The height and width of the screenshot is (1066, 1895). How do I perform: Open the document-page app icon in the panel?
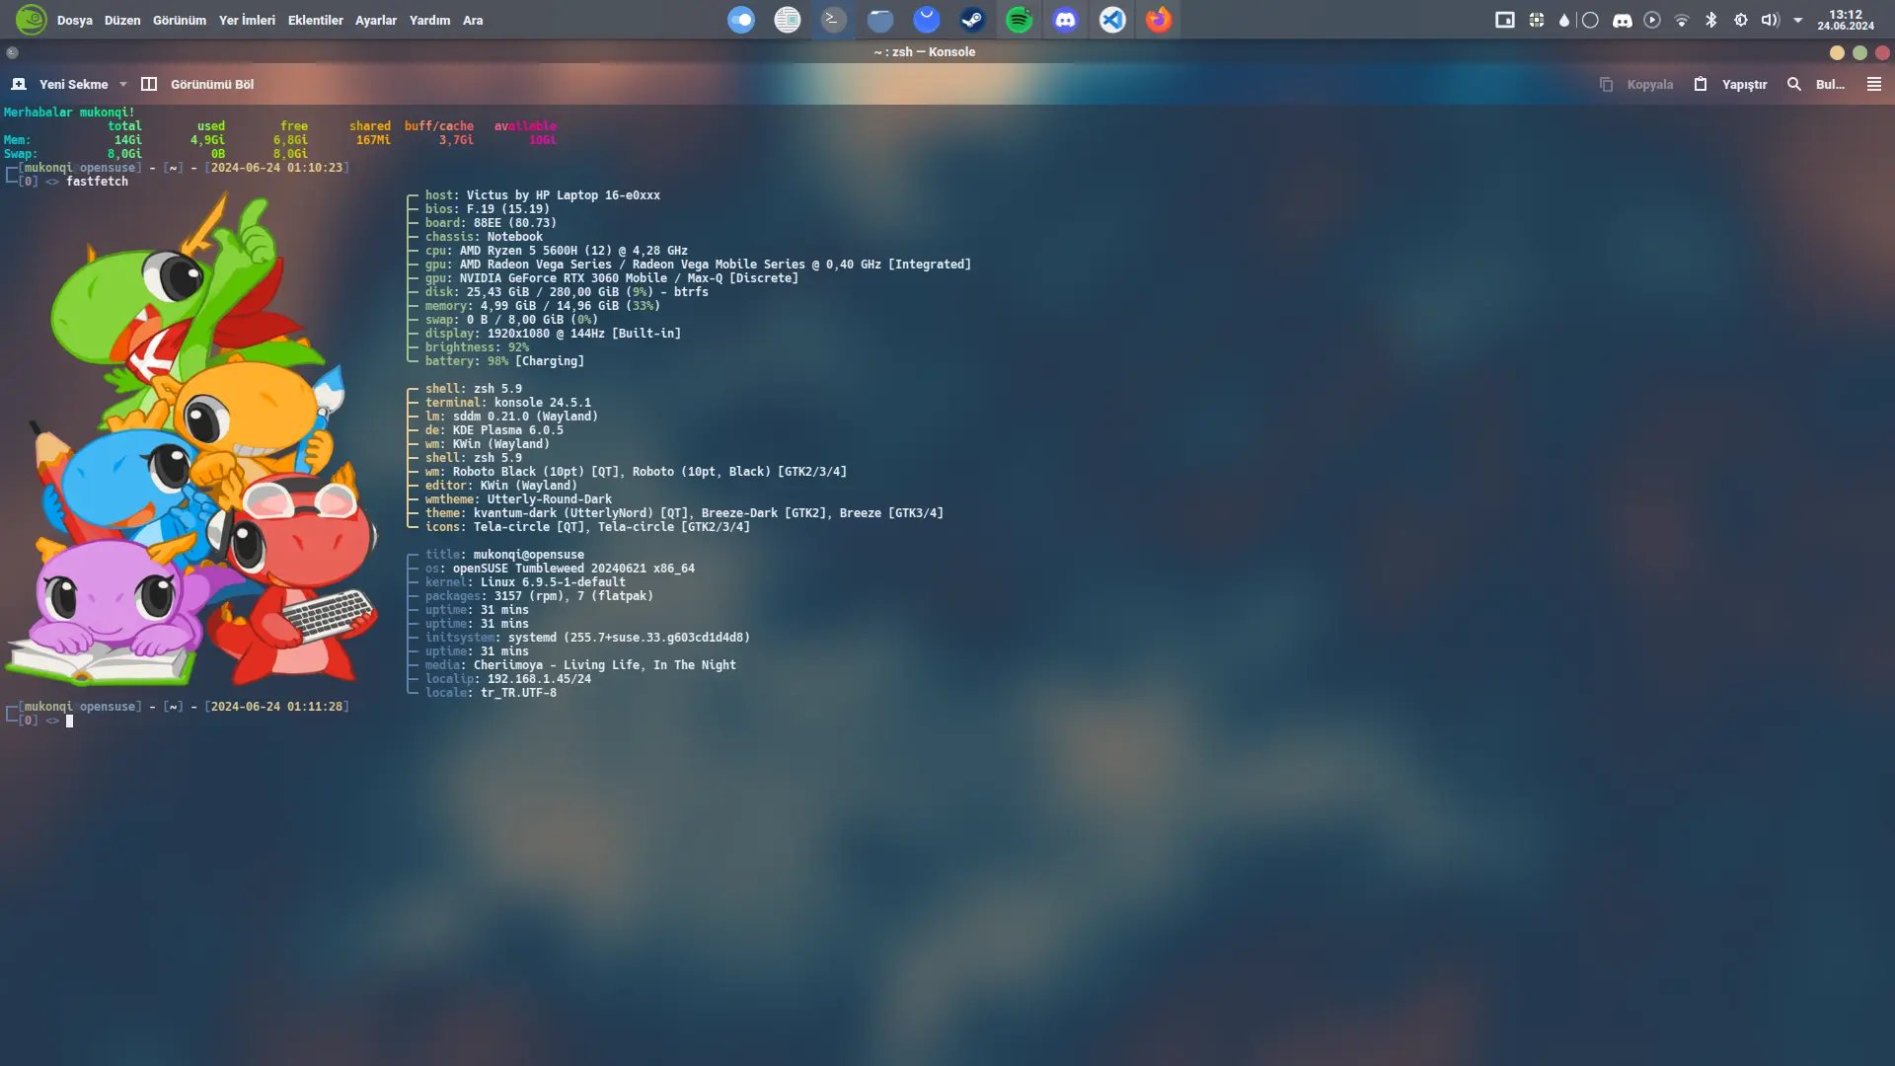tap(788, 20)
